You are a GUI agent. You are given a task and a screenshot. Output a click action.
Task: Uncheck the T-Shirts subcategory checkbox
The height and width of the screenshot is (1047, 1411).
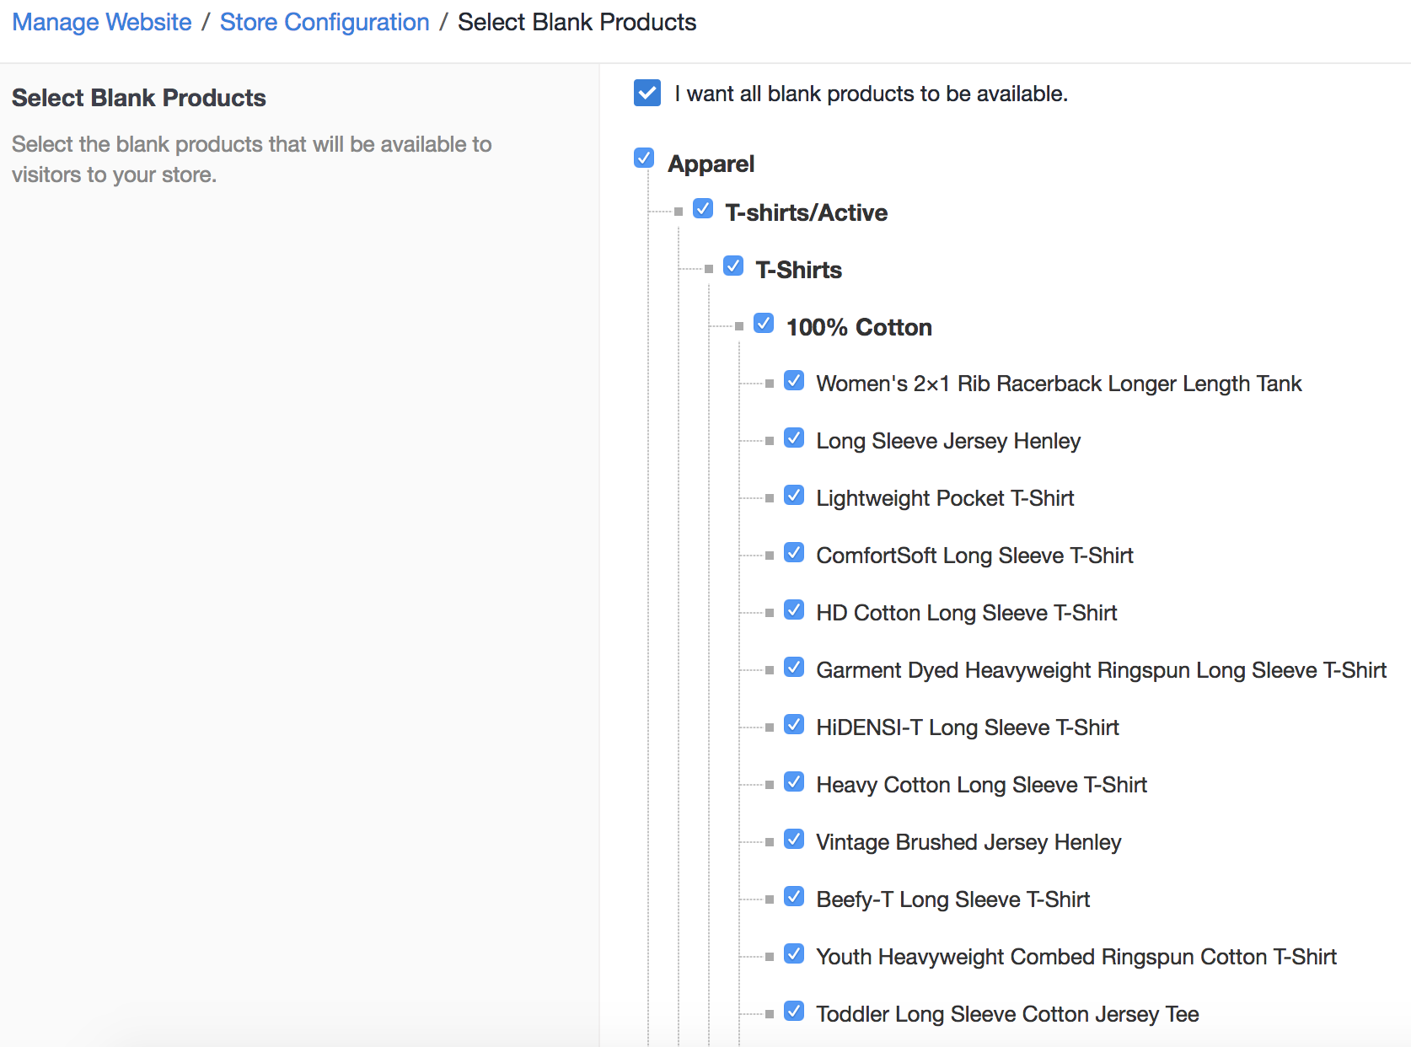733,266
